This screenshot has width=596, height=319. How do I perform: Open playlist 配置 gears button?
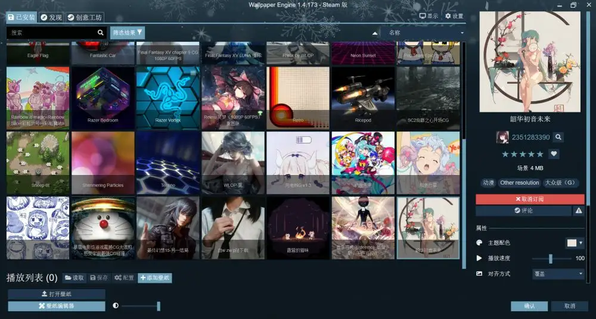pos(124,278)
